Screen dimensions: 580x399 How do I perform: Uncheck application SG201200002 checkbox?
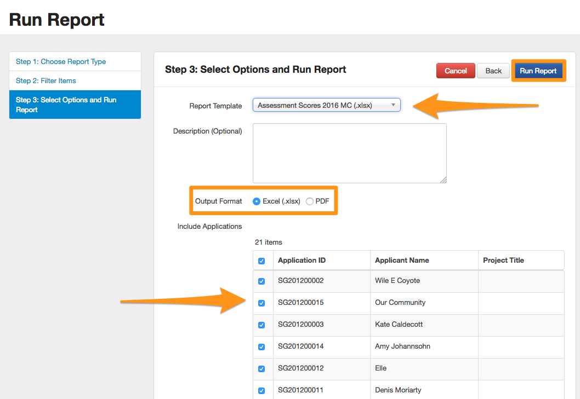tap(261, 281)
